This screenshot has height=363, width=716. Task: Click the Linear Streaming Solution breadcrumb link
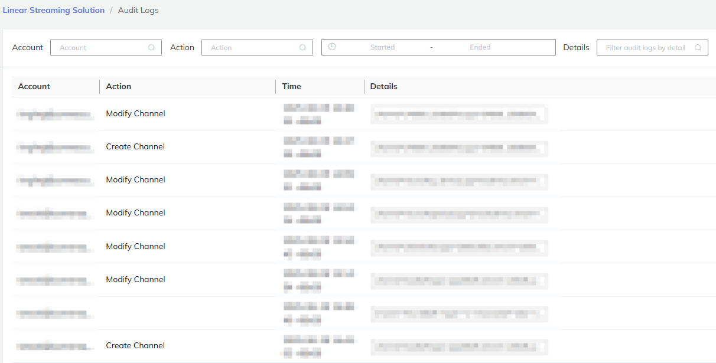[54, 10]
